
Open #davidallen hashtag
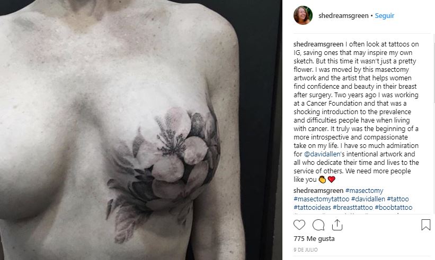tap(368, 199)
